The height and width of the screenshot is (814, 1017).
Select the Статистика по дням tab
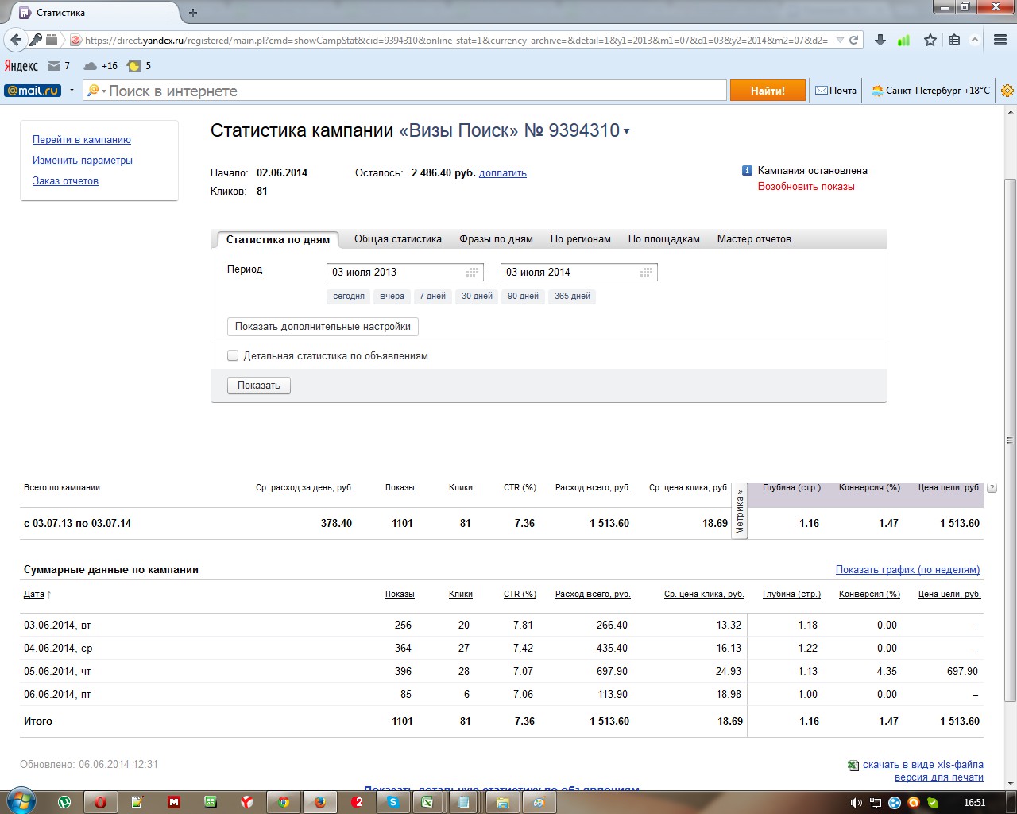(278, 239)
